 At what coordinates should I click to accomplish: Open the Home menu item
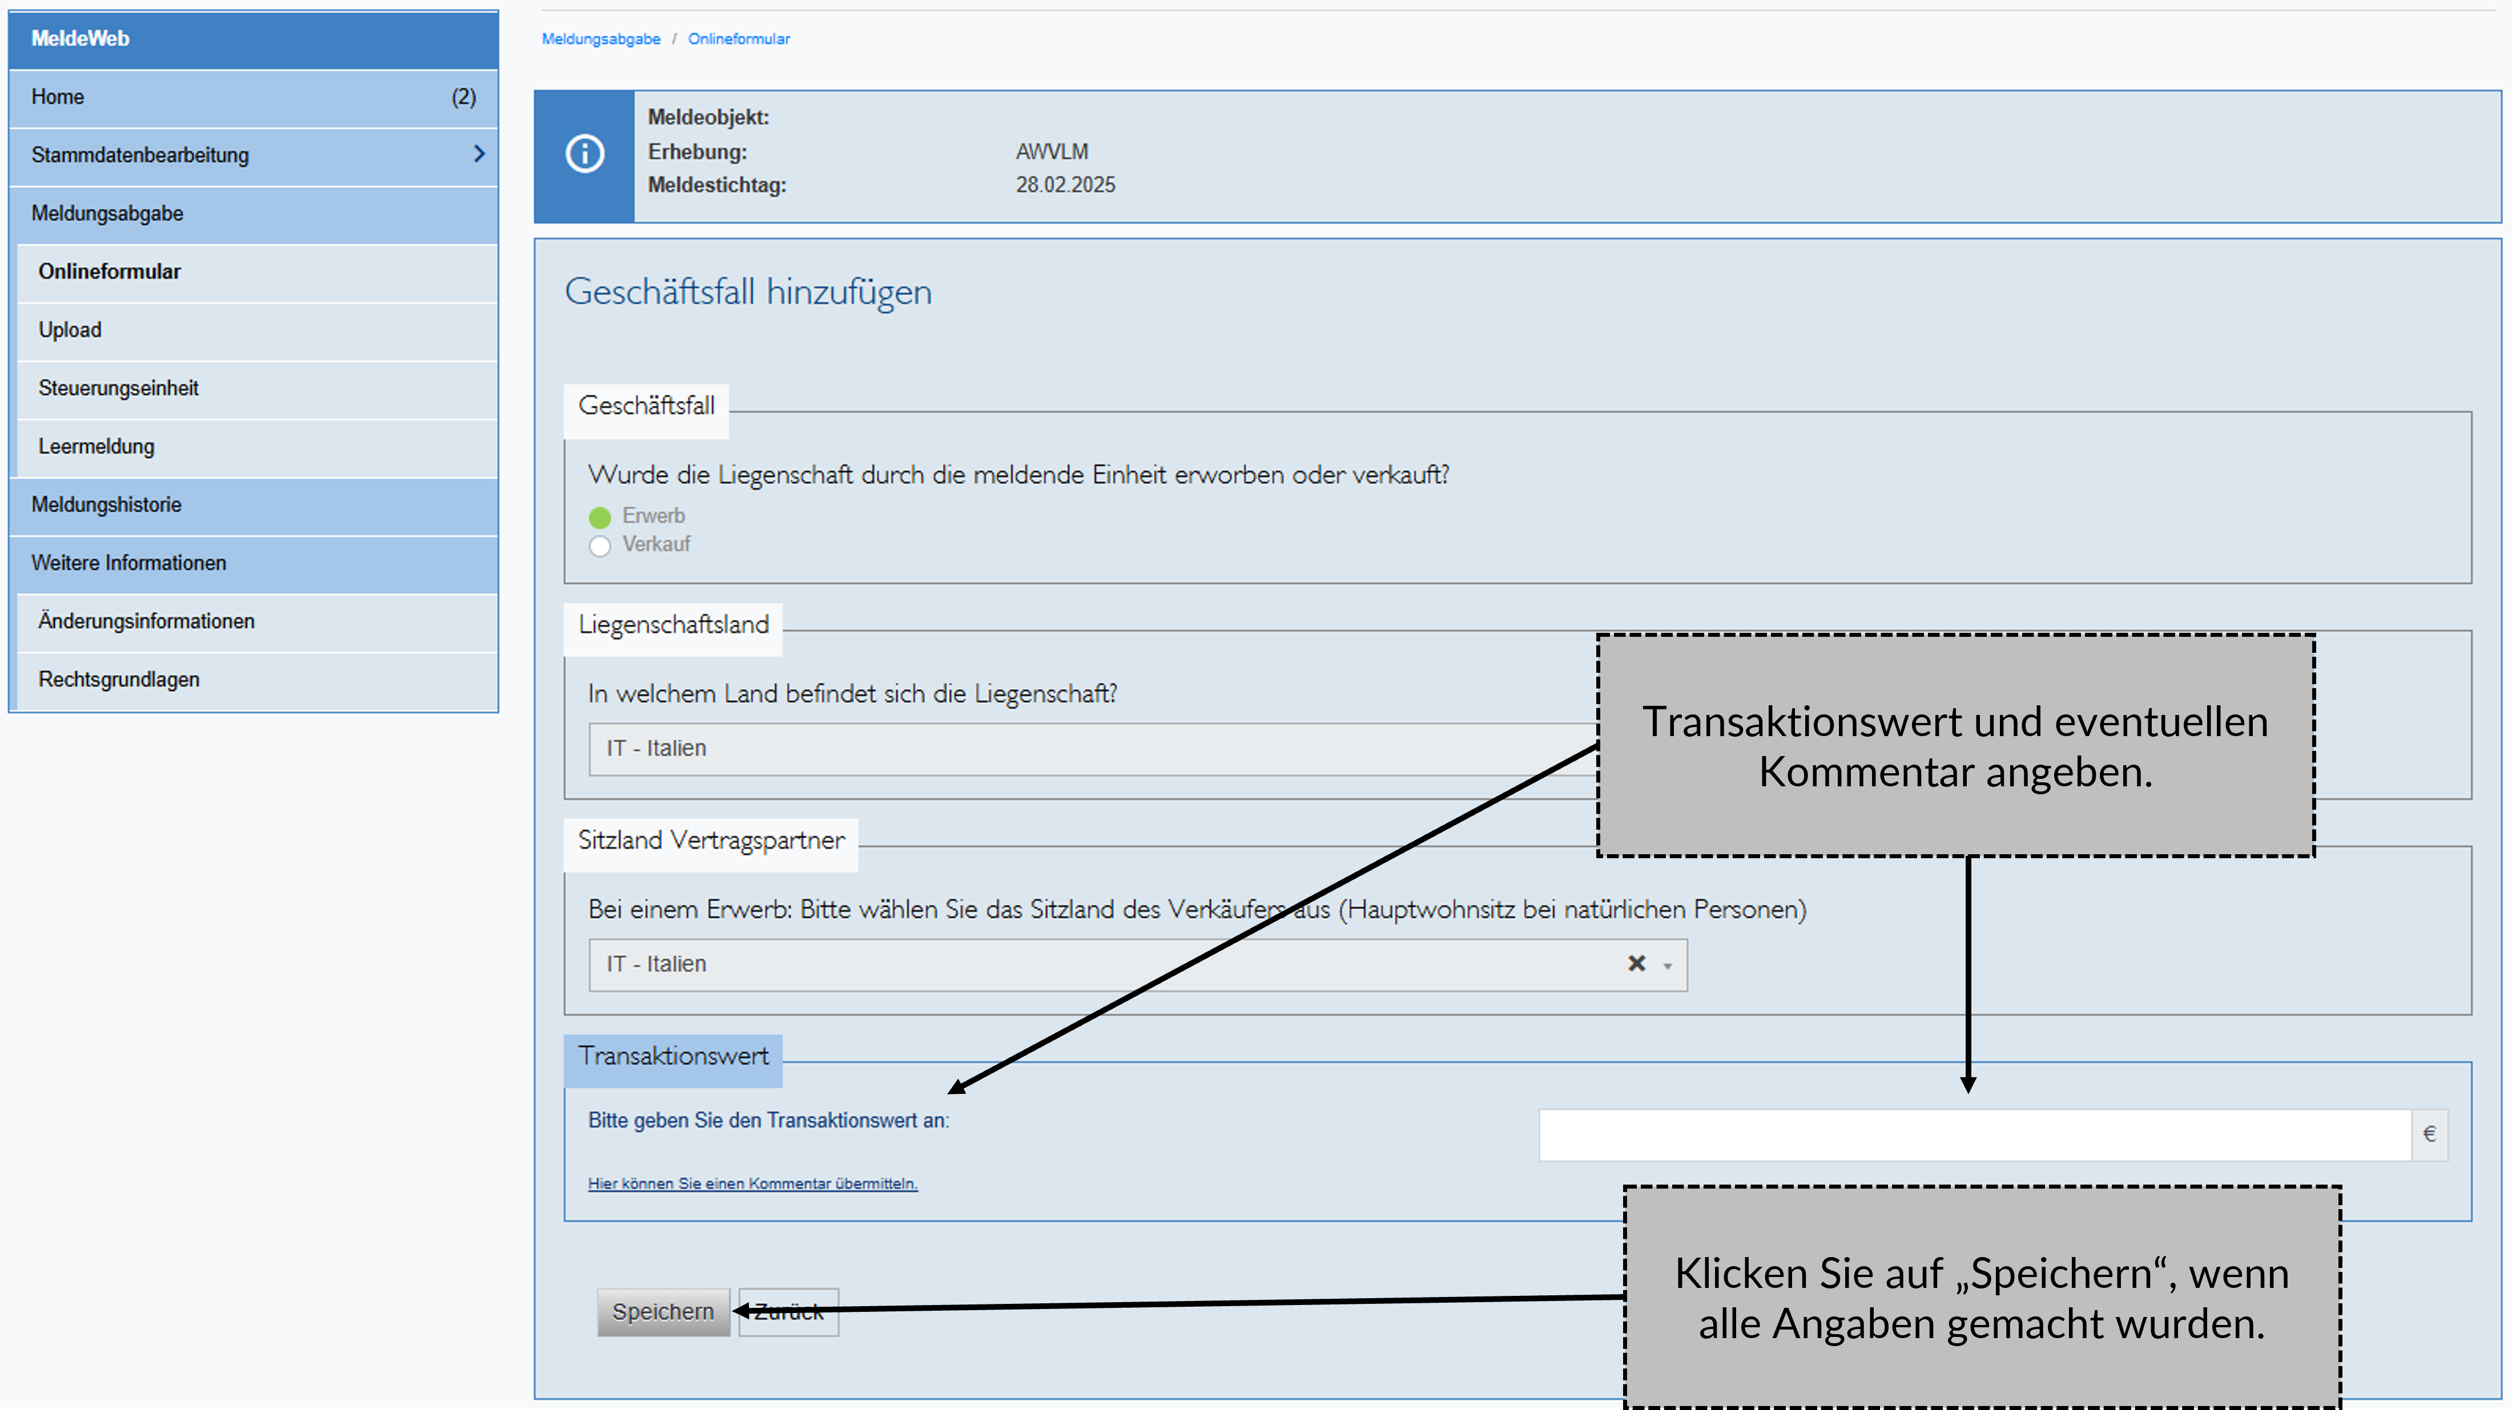pos(58,96)
